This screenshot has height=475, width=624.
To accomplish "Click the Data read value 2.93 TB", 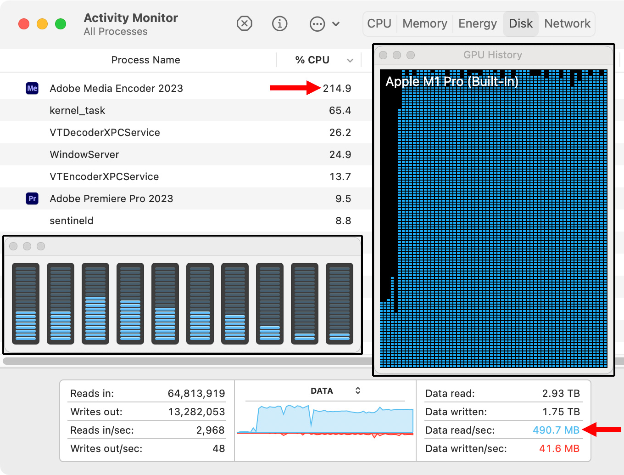I will click(561, 394).
